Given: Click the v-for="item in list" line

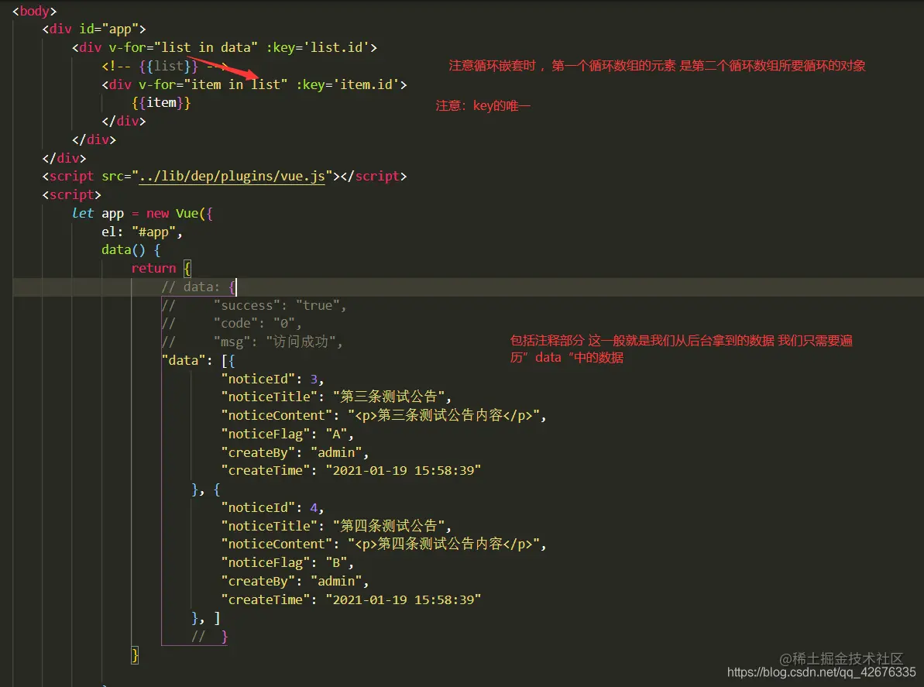Looking at the screenshot, I should tap(254, 85).
